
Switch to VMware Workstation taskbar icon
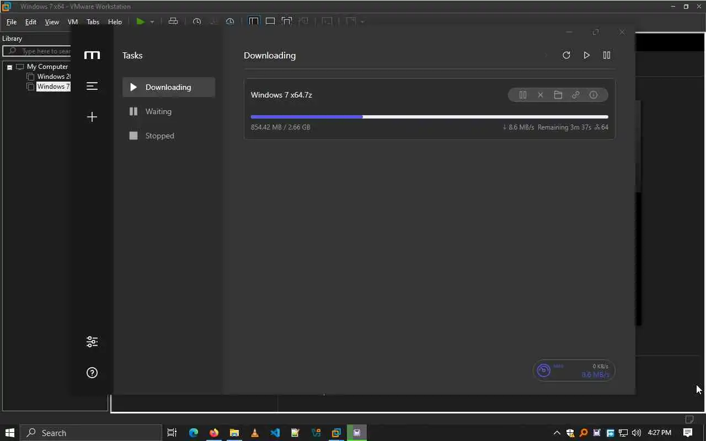[x=336, y=433]
